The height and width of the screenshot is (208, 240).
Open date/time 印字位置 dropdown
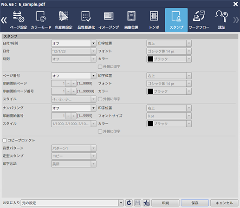[x=169, y=44]
